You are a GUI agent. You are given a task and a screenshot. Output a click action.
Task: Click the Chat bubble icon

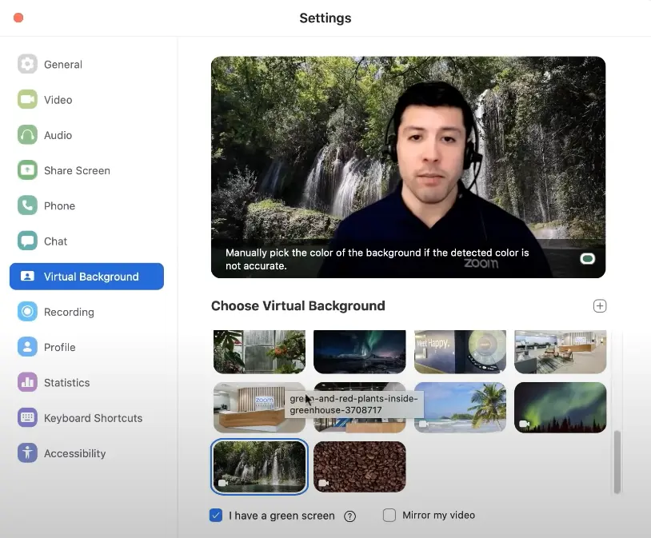[x=27, y=241]
